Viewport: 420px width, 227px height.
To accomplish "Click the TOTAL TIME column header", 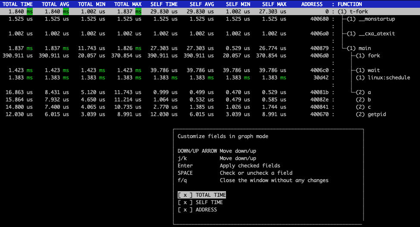I will (x=18, y=4).
